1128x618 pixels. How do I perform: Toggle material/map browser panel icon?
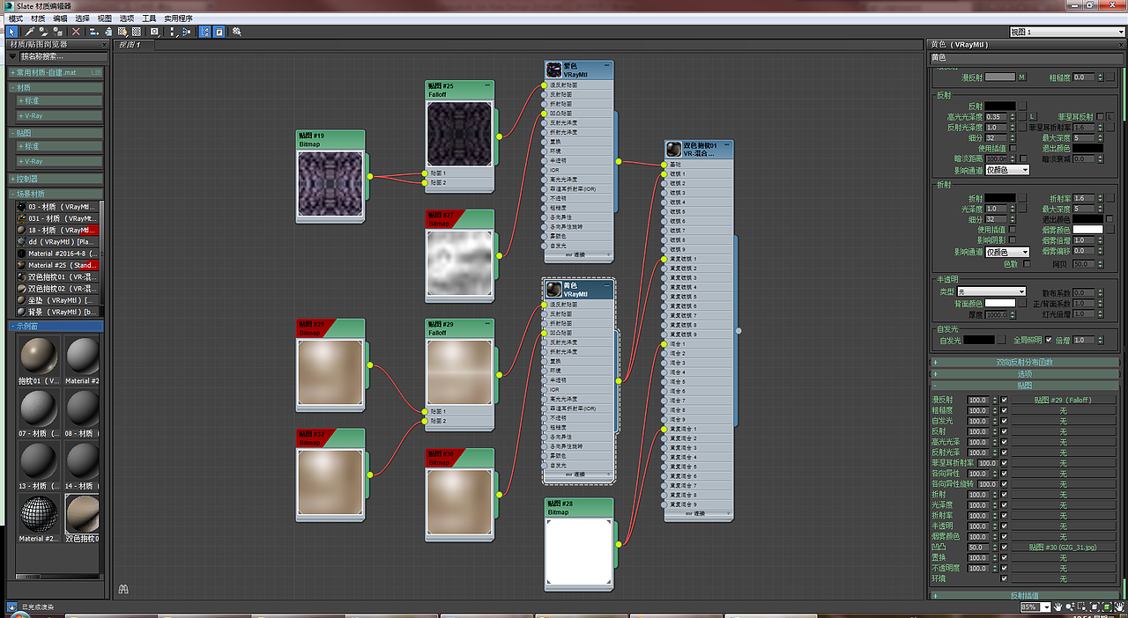coord(205,32)
